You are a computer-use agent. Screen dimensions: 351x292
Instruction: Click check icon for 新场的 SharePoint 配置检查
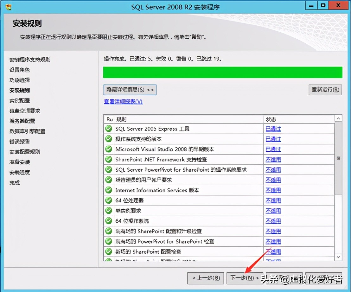(x=109, y=251)
